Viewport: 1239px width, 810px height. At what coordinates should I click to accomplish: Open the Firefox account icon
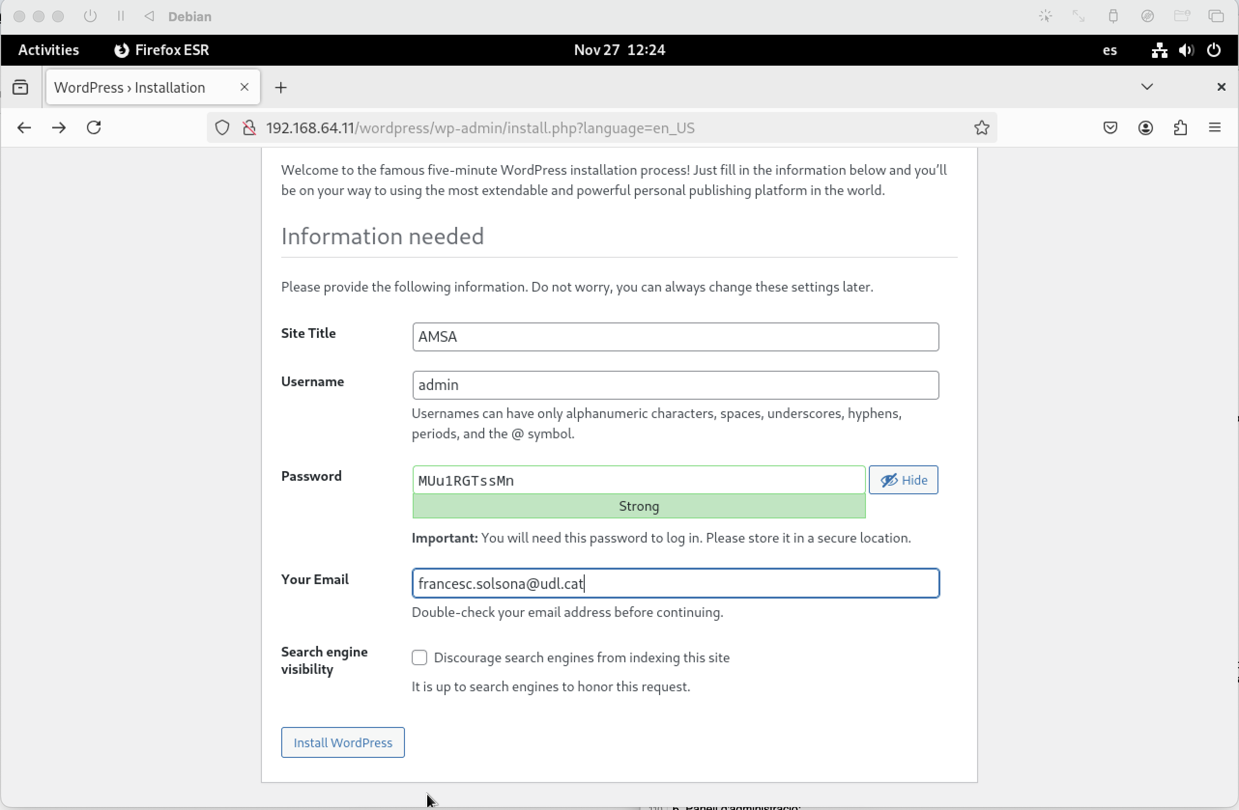click(1145, 128)
